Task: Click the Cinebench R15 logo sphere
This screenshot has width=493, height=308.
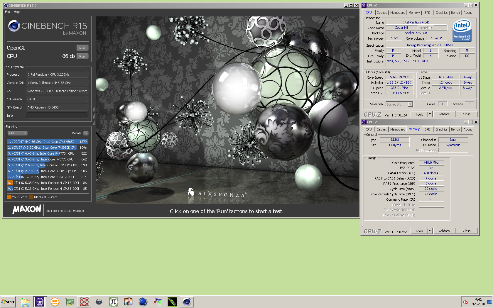Action: 14,26
